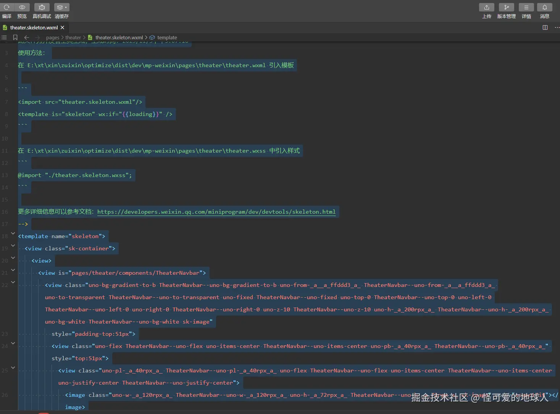Close the theater.skeleton.wxml tab
The height and width of the screenshot is (414, 560).
[x=62, y=27]
